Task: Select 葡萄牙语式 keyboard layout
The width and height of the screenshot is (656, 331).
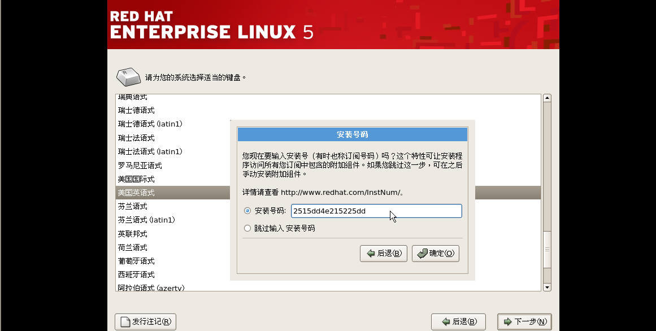Action: (x=136, y=261)
